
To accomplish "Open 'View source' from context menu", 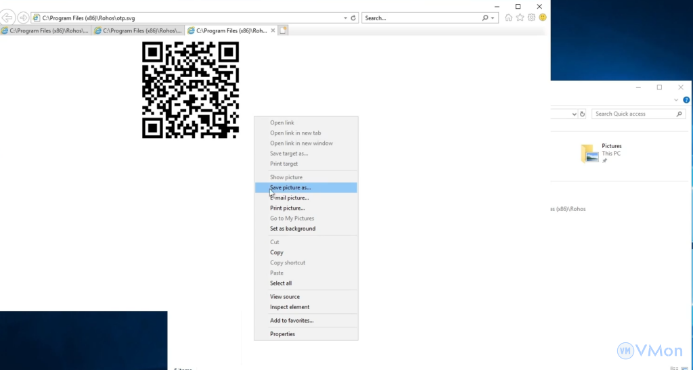I will (306, 297).
